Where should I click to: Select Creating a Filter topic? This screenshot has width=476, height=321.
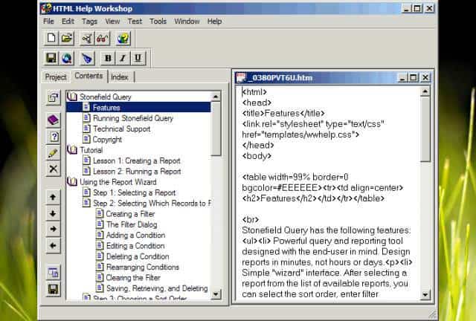[x=130, y=214]
